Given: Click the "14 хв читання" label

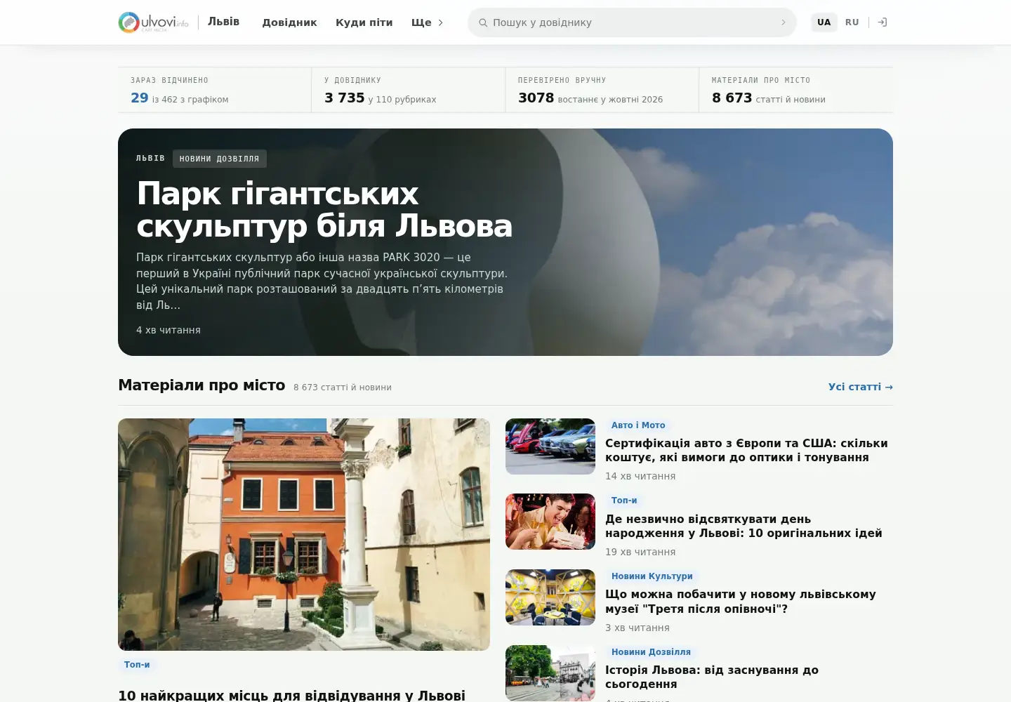Looking at the screenshot, I should coord(640,476).
